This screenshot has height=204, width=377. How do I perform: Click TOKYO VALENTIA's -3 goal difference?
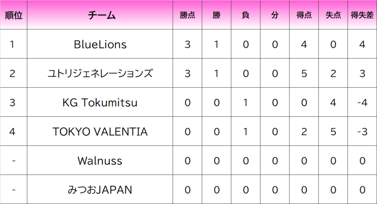[x=362, y=132]
